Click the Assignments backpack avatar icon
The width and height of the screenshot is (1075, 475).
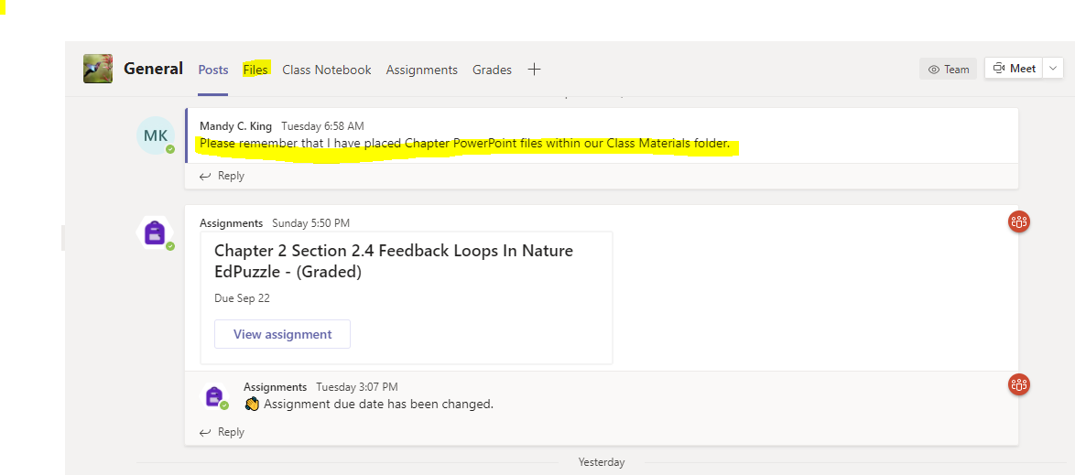point(156,233)
